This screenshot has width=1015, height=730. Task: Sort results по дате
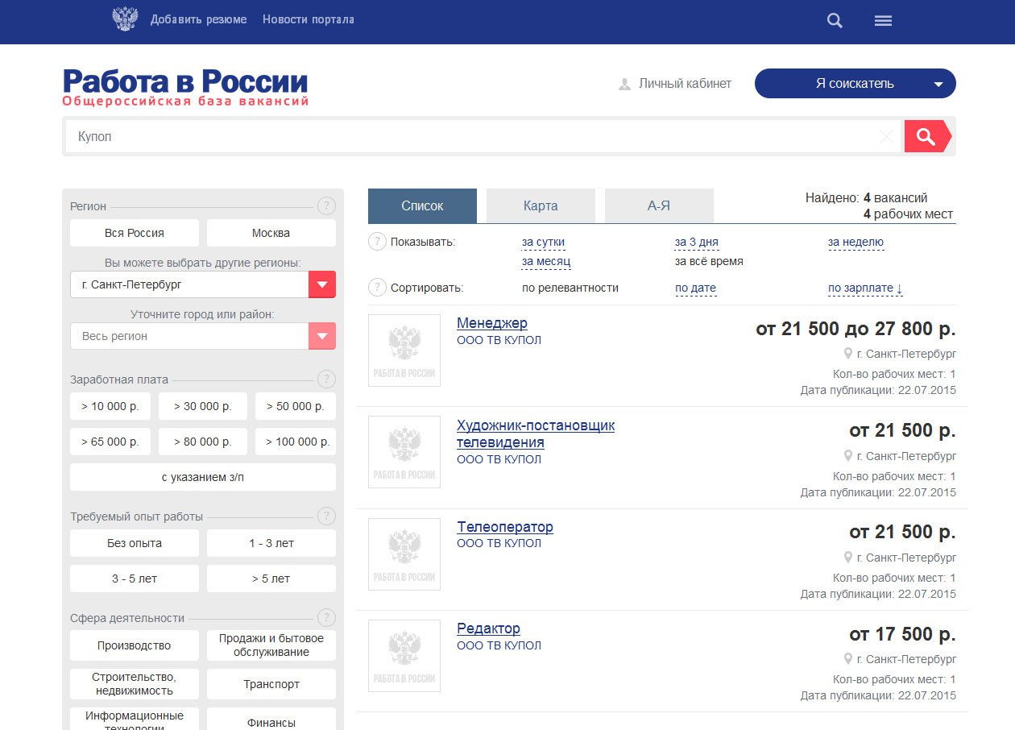pos(696,288)
